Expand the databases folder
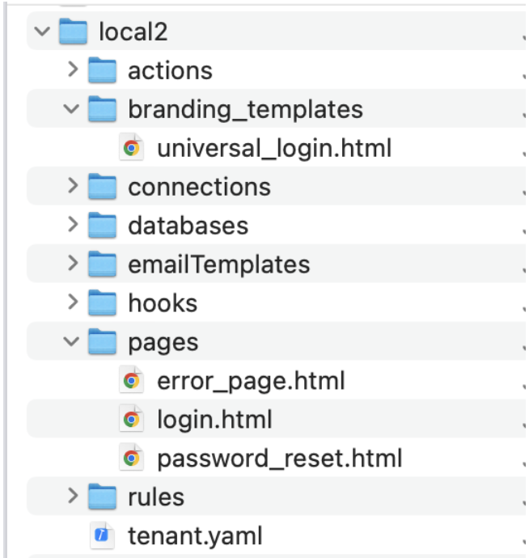 pos(73,226)
